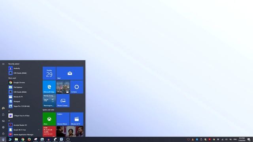Open the Photos live tile
The width and height of the screenshot is (253, 142).
click(63, 87)
